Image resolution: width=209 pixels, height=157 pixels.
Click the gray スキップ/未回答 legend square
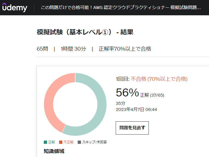[79, 142]
